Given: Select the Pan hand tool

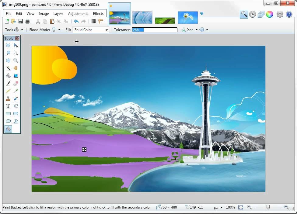Looking at the screenshot, I should [16, 68].
